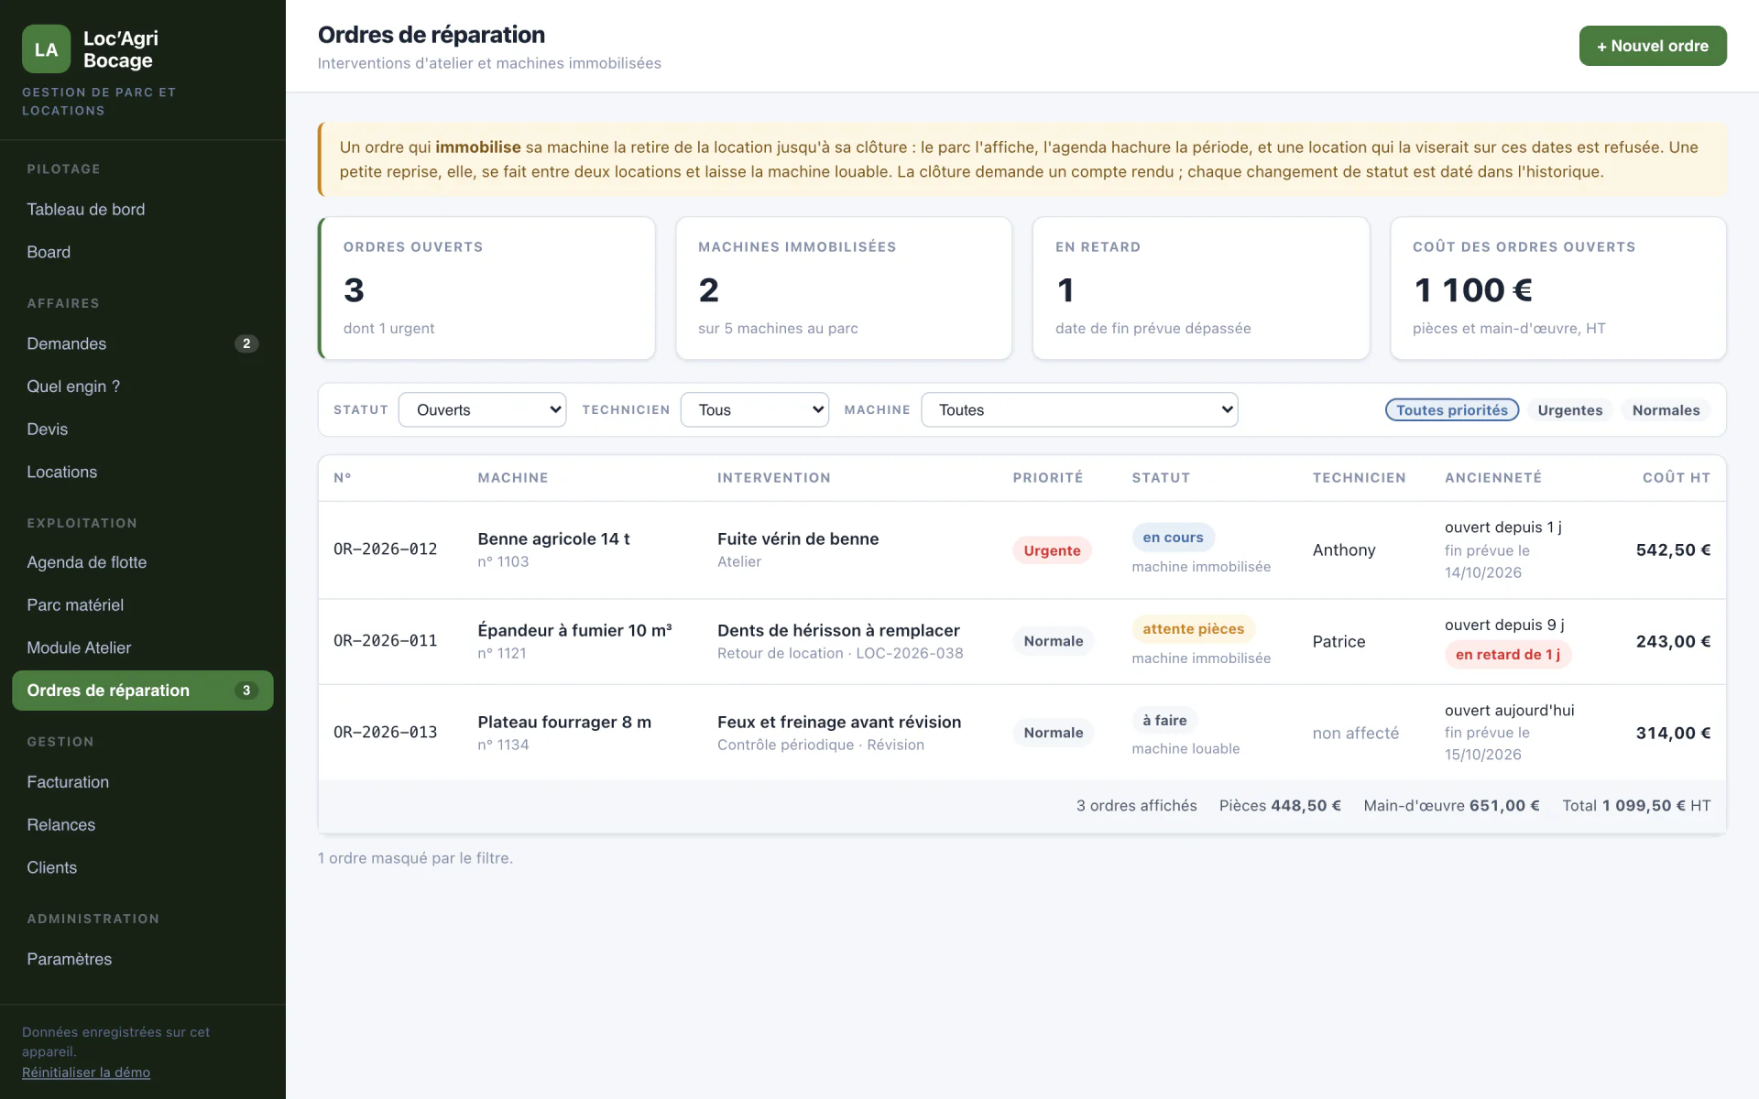Go to Board in sidebar
Viewport: 1759px width, 1099px height.
143,252
